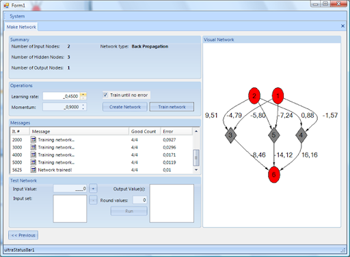Click the 9,51 weight label
This screenshot has width=350, height=257.
pos(211,115)
